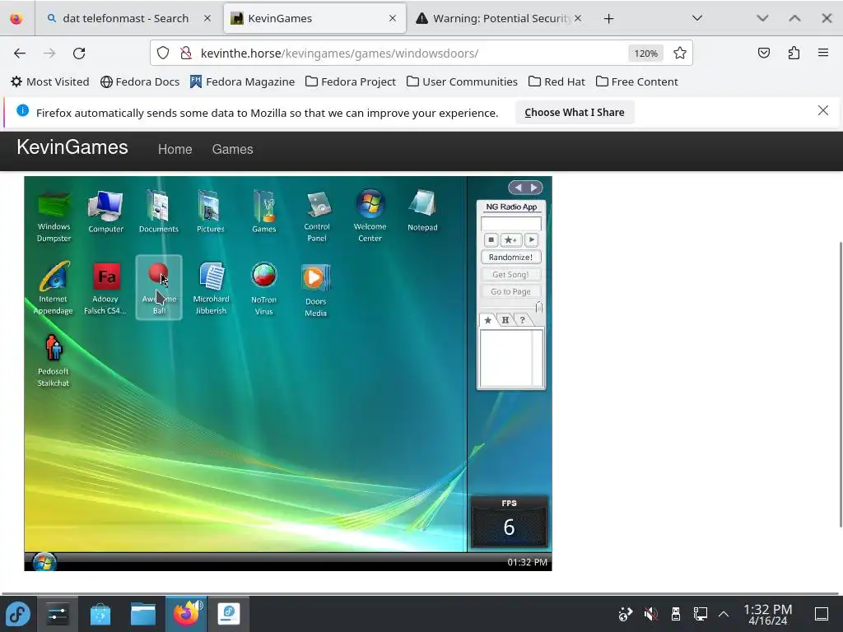Open Pedosoft Stalkchat icon
The height and width of the screenshot is (632, 843).
click(x=54, y=360)
